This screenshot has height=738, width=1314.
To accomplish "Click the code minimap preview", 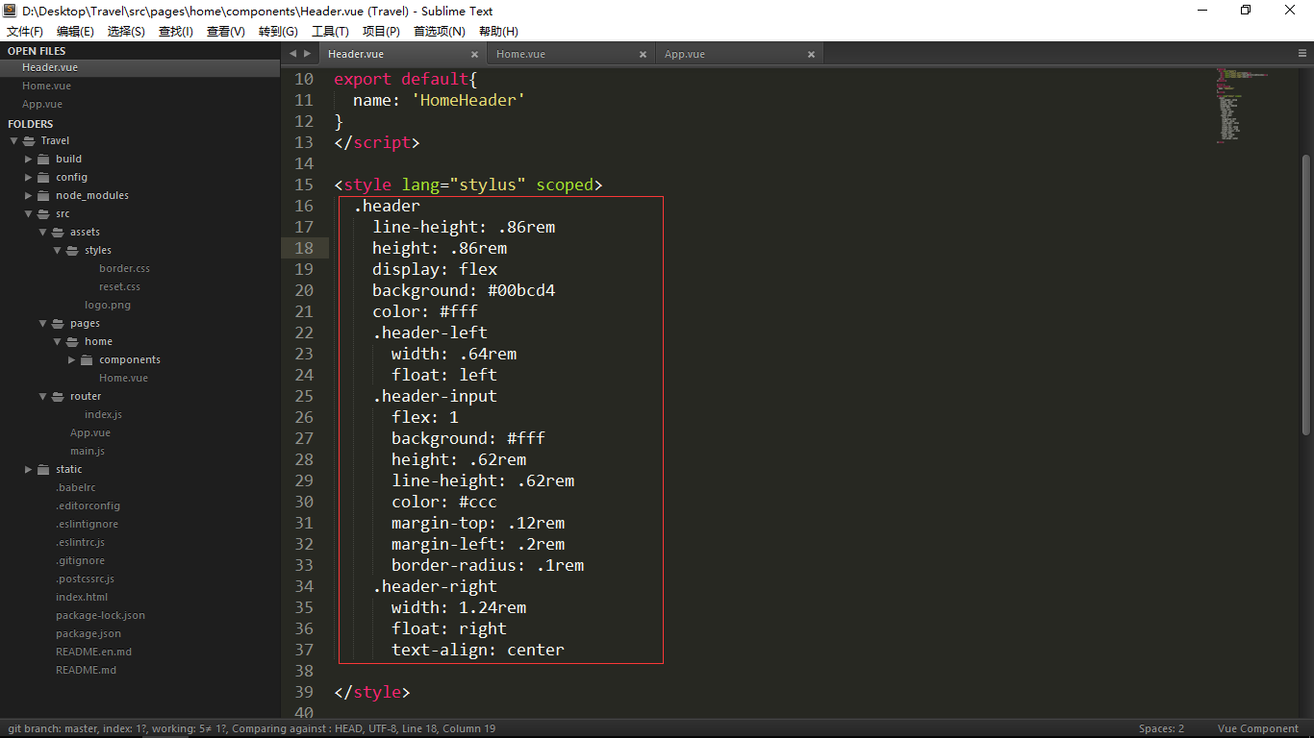I will pos(1243,106).
